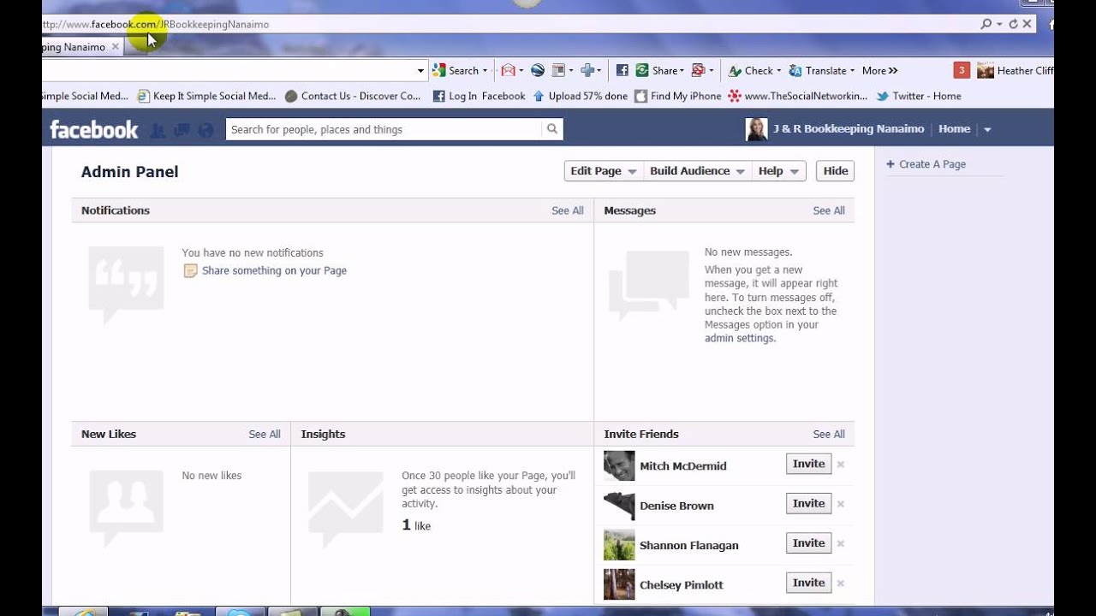Open globe notifications icon in Facebook header
Viewport: 1096px width, 616px height.
[205, 130]
